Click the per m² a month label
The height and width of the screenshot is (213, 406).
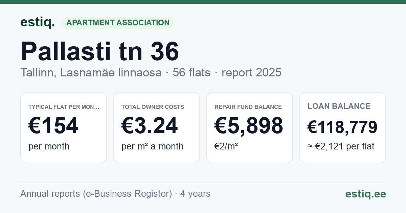153,146
